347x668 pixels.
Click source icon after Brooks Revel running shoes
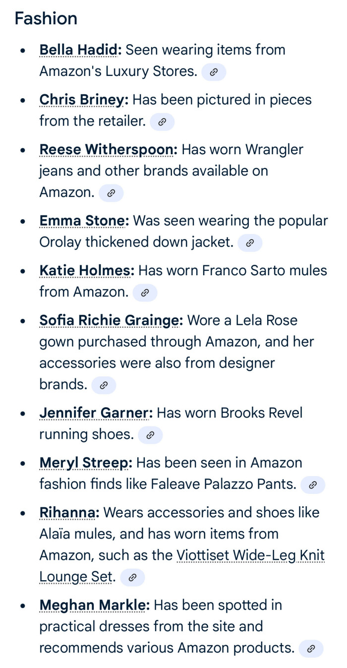coord(150,435)
